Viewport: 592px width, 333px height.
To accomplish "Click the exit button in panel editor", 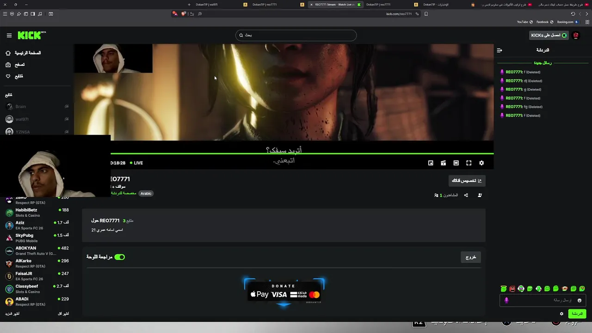I will click(x=471, y=257).
